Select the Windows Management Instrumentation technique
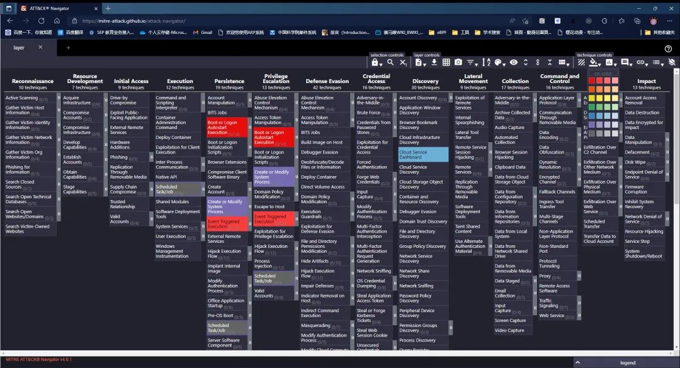This screenshot has width=680, height=368. 178,252
